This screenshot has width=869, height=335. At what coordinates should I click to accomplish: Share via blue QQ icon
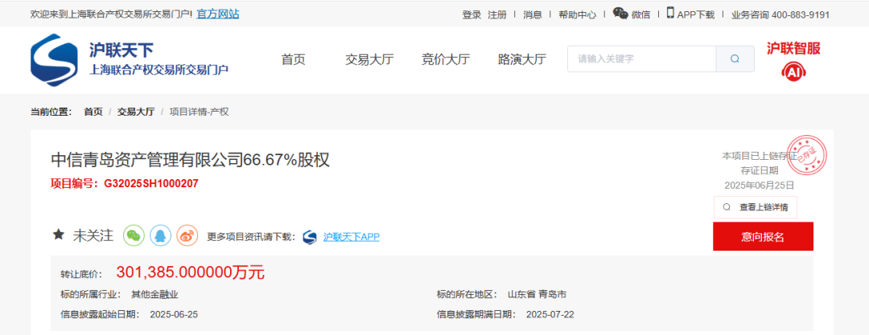coord(160,236)
